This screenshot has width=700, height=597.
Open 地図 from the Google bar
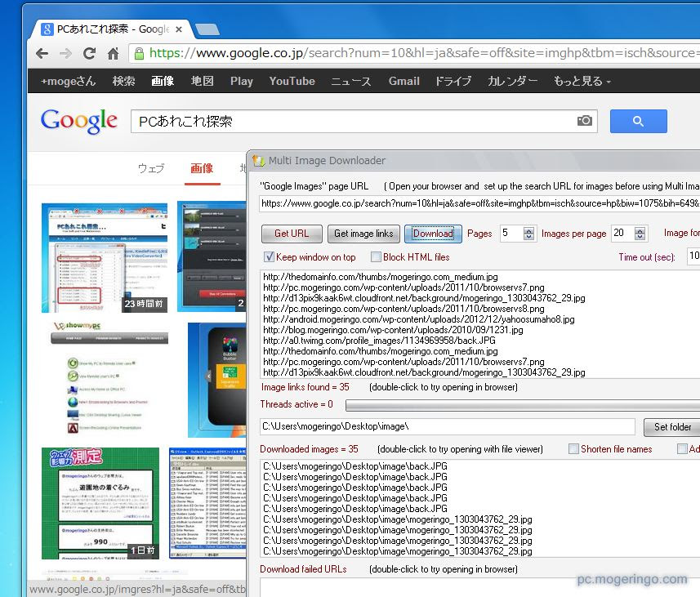pos(202,81)
